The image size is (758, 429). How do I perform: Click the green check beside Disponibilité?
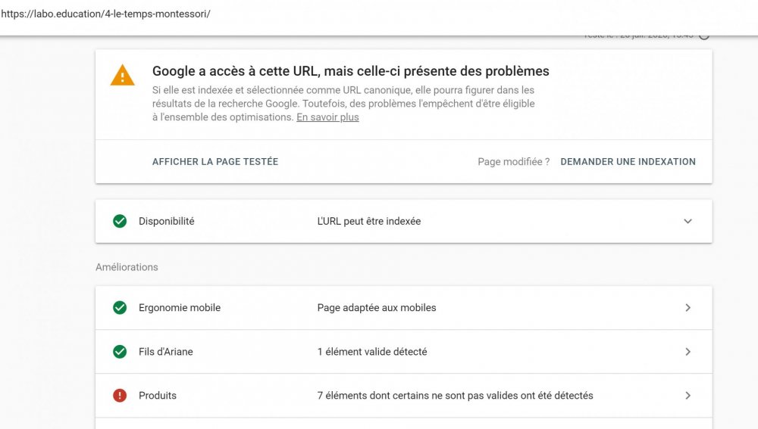120,222
